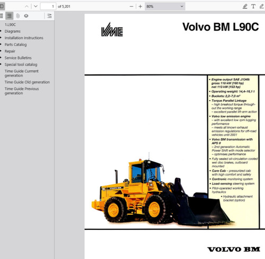Toggle the sidebar panel button
Image resolution: width=265 pixels, height=259 pixels.
[x=2, y=6]
